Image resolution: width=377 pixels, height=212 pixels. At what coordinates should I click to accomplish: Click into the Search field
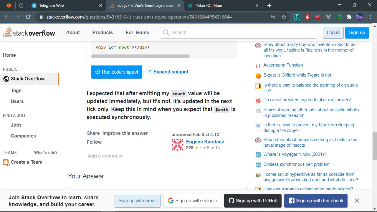[x=239, y=33]
